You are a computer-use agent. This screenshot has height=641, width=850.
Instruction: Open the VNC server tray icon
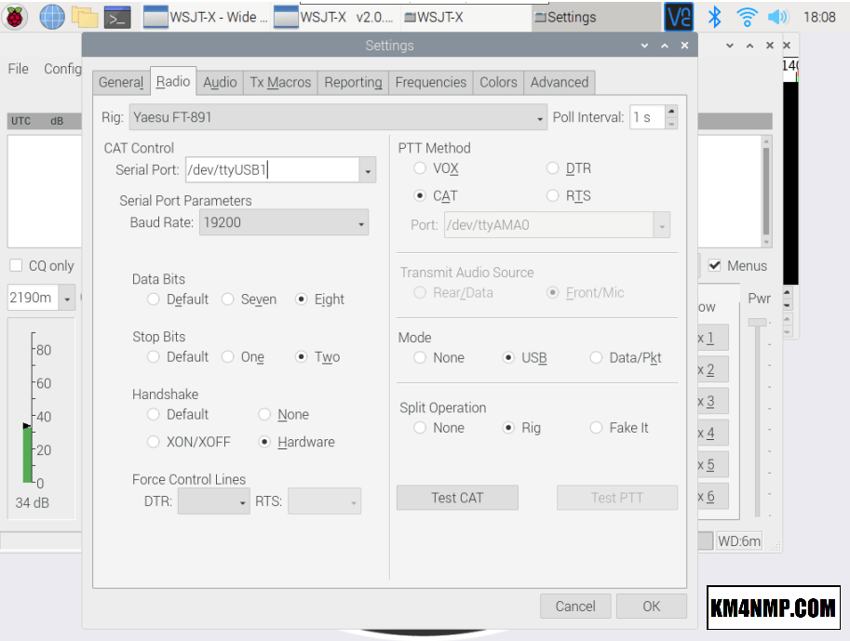coord(679,17)
